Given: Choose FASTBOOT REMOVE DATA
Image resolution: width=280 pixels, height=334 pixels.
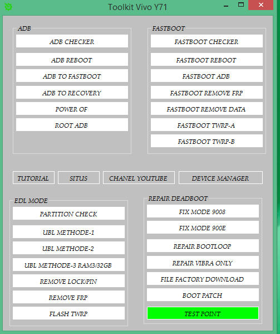Looking at the screenshot, I should [207, 109].
